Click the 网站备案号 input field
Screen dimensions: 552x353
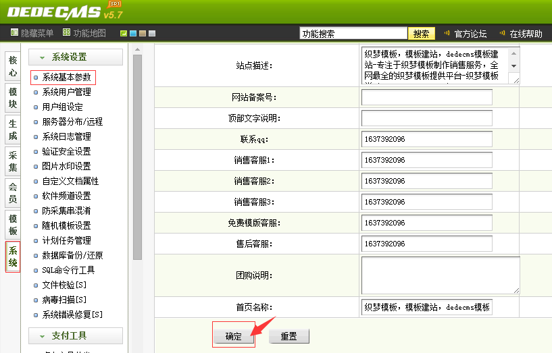pos(427,97)
